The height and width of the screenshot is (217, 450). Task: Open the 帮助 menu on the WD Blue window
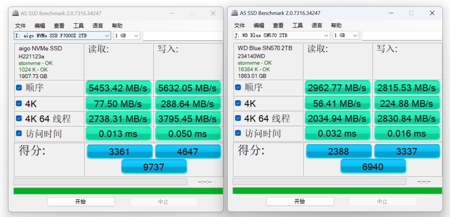point(336,25)
